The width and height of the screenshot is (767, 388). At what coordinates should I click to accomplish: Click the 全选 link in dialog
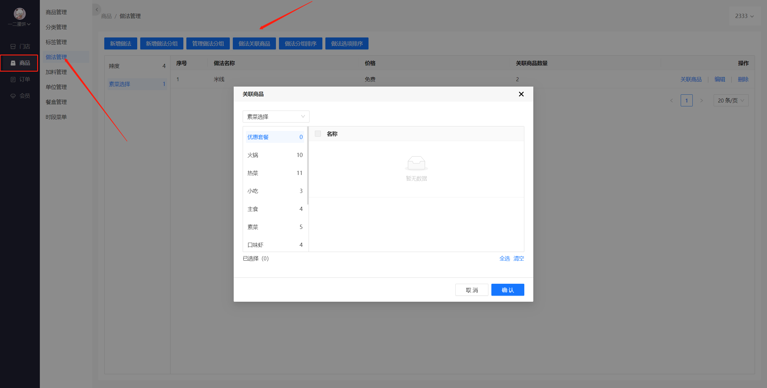coord(505,258)
